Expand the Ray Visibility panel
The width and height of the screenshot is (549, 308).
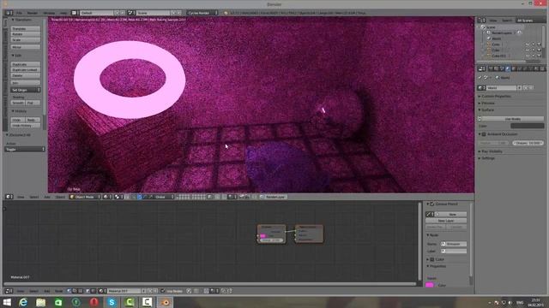(x=491, y=151)
